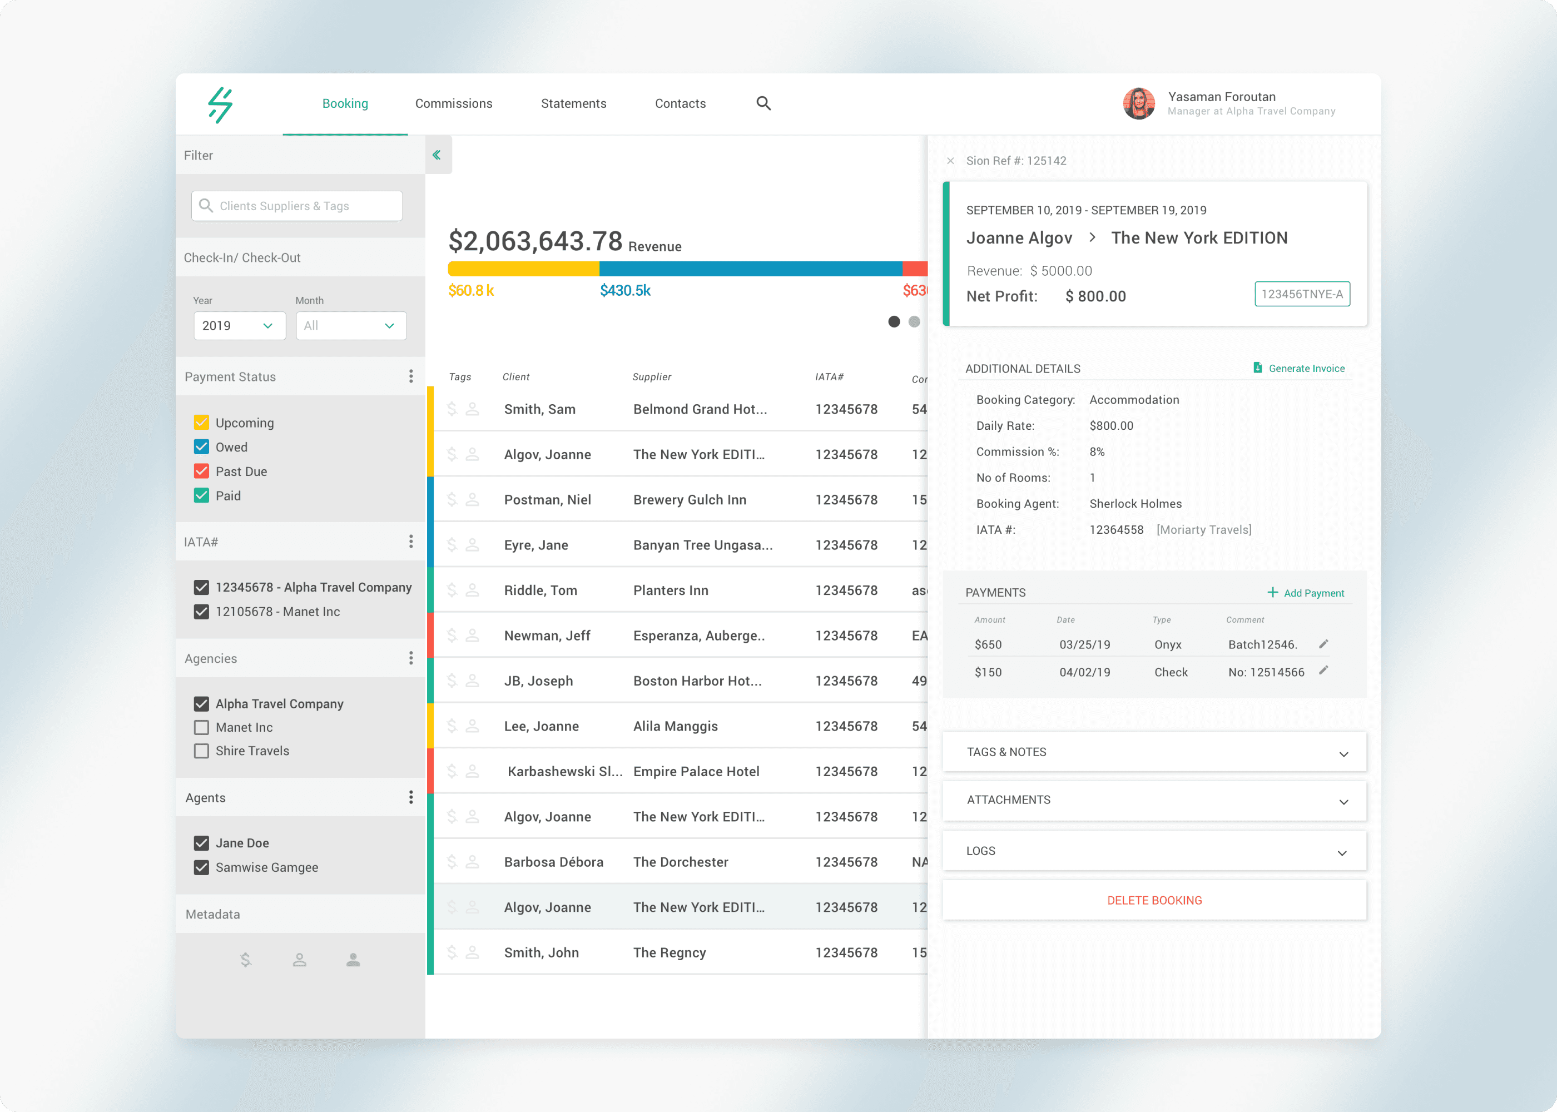Uncheck the Past Due payment status
Screen dimensions: 1557x1112
[201, 471]
